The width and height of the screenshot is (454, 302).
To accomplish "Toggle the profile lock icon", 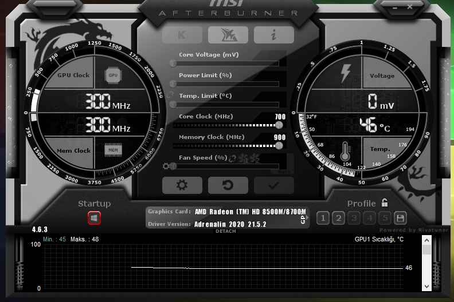I will pos(385,202).
